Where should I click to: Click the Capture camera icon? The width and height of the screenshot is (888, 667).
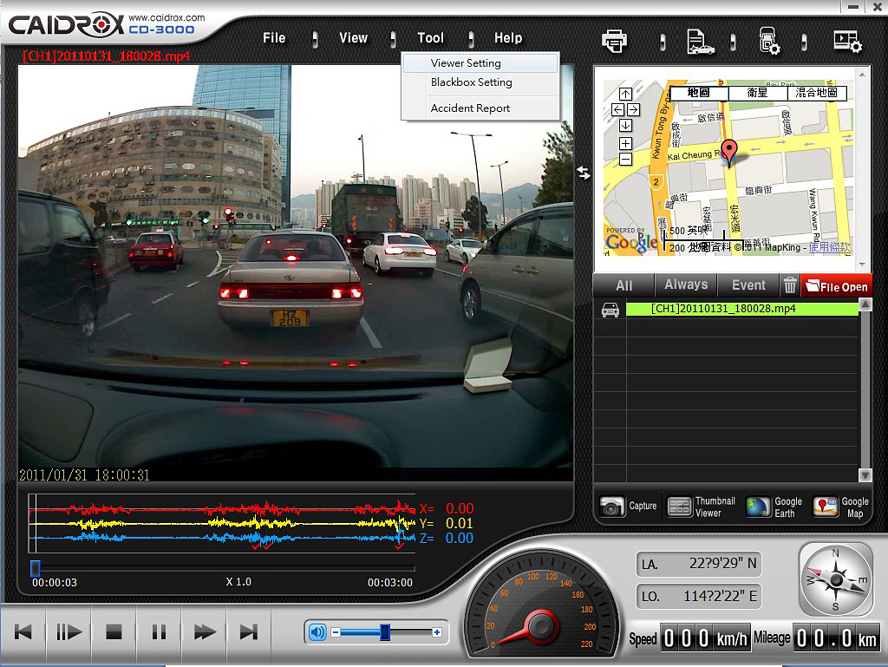point(611,507)
